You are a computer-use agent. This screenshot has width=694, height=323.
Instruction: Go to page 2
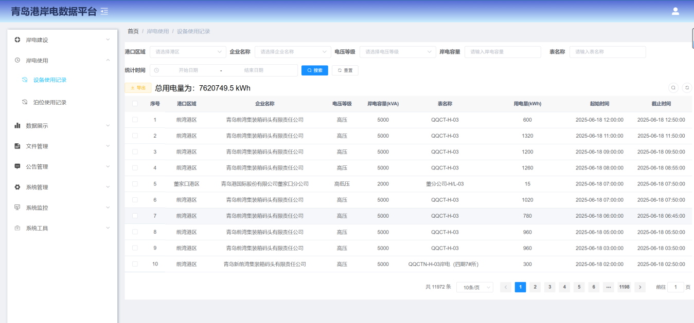click(535, 287)
